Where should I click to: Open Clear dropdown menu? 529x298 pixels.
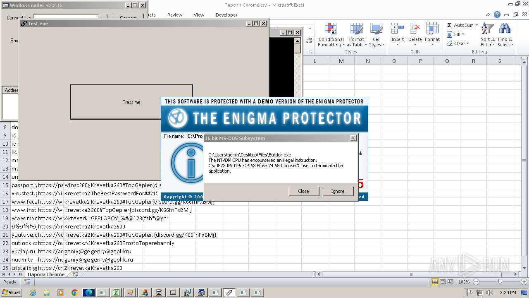[x=458, y=43]
